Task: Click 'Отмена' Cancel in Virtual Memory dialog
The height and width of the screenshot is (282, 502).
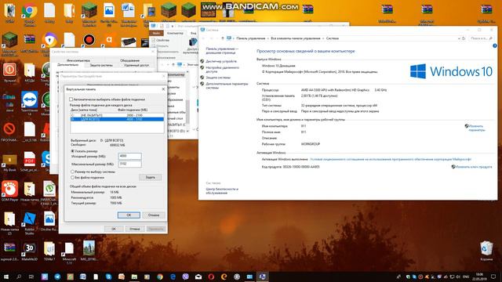Action: (x=154, y=215)
